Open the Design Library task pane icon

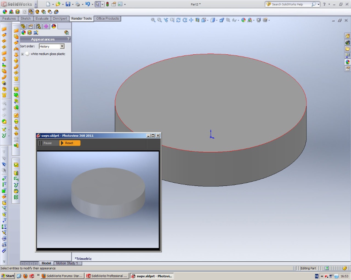[x=347, y=42]
